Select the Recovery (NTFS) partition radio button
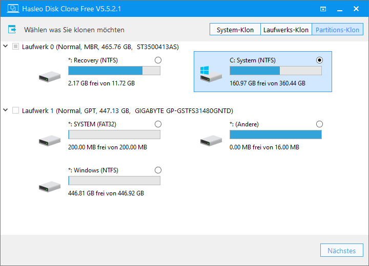Image resolution: width=369 pixels, height=266 pixels. point(158,60)
